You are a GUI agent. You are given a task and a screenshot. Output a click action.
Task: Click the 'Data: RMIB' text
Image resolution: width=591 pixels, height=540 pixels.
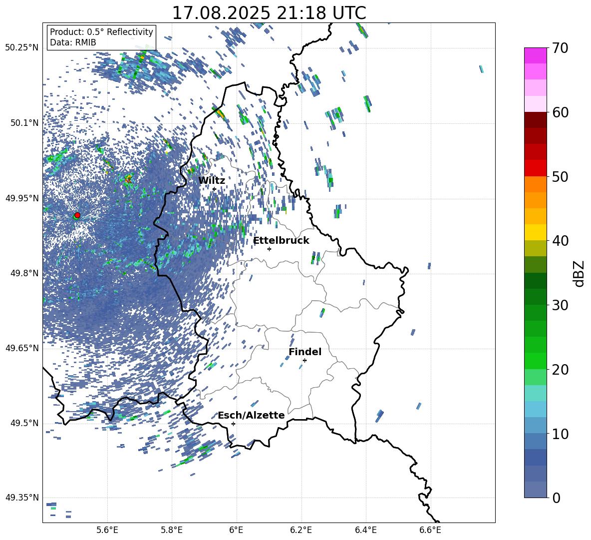tap(73, 42)
